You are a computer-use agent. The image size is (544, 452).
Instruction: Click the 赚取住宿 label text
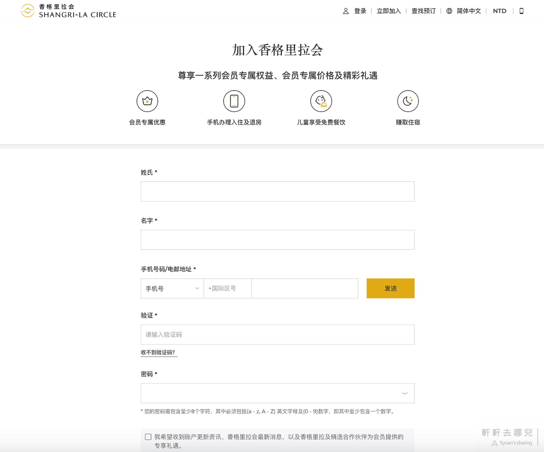(408, 122)
